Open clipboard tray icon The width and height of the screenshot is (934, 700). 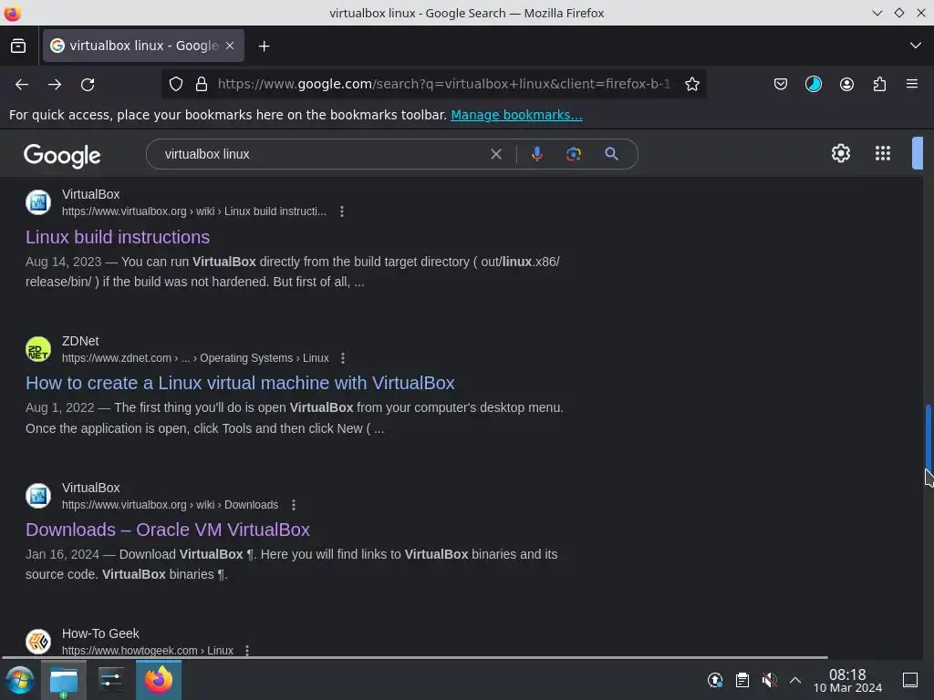[742, 680]
